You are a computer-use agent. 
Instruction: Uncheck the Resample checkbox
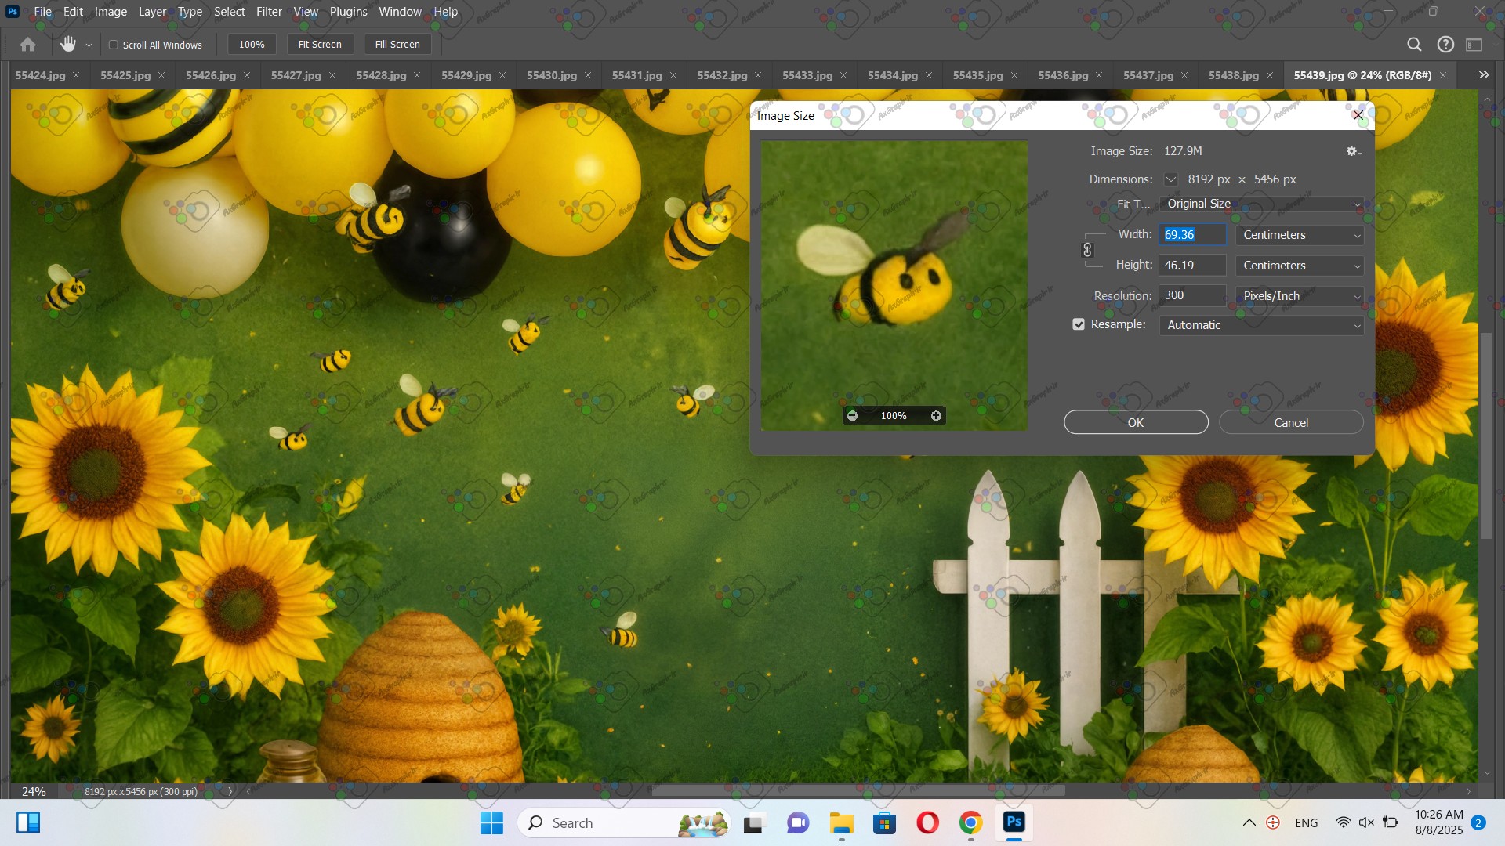1079,324
